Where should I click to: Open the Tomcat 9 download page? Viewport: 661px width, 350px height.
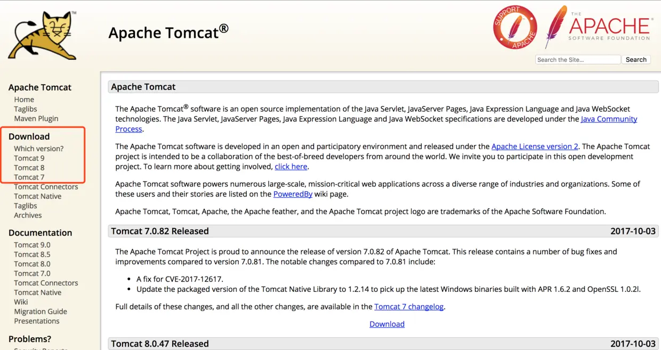(x=29, y=158)
